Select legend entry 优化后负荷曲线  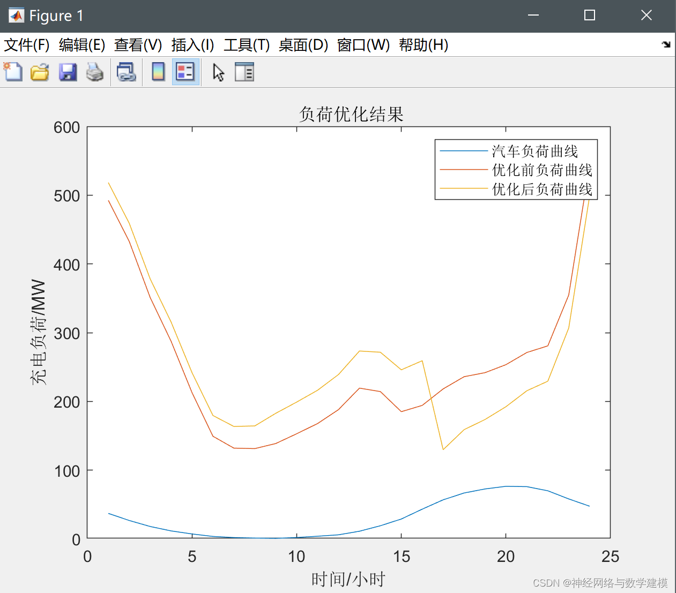click(x=542, y=189)
